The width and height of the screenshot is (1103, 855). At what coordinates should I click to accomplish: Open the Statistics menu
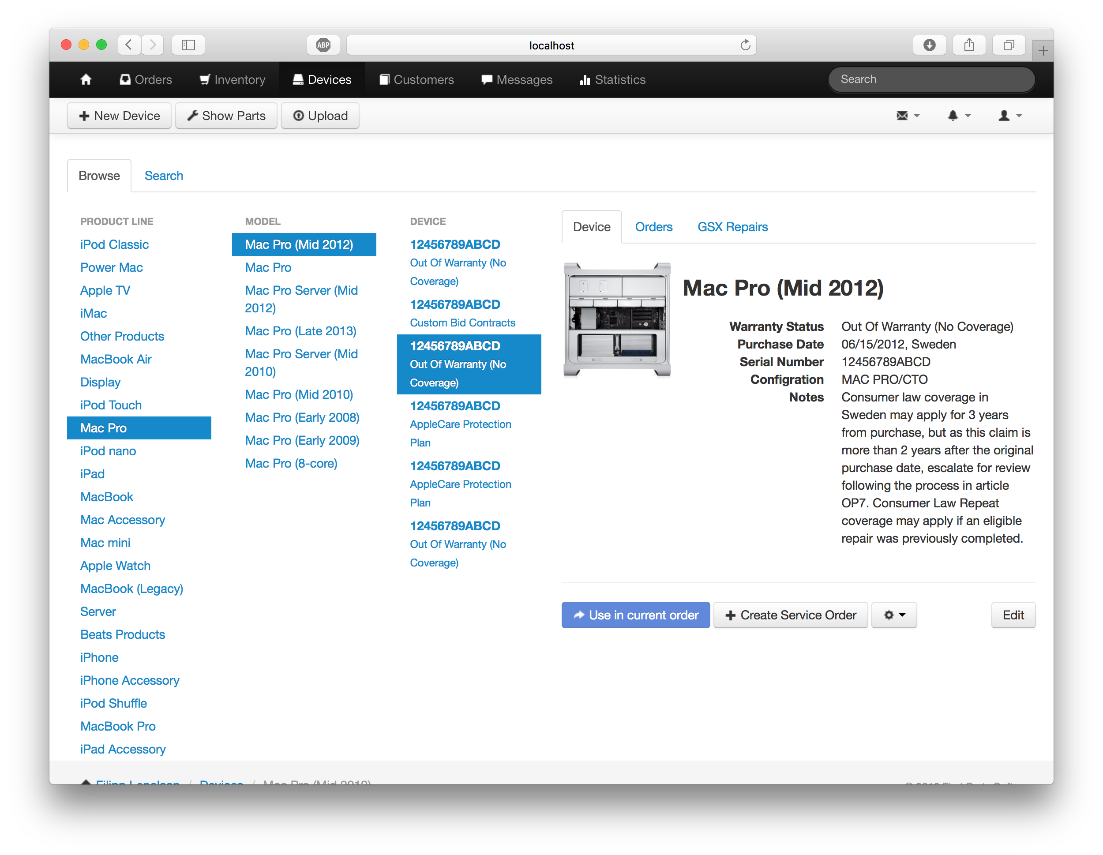(x=613, y=79)
